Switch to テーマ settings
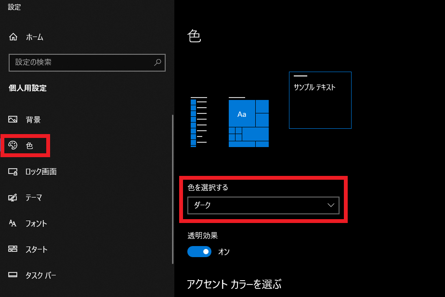Viewport: 445px width, 297px height. tap(34, 198)
